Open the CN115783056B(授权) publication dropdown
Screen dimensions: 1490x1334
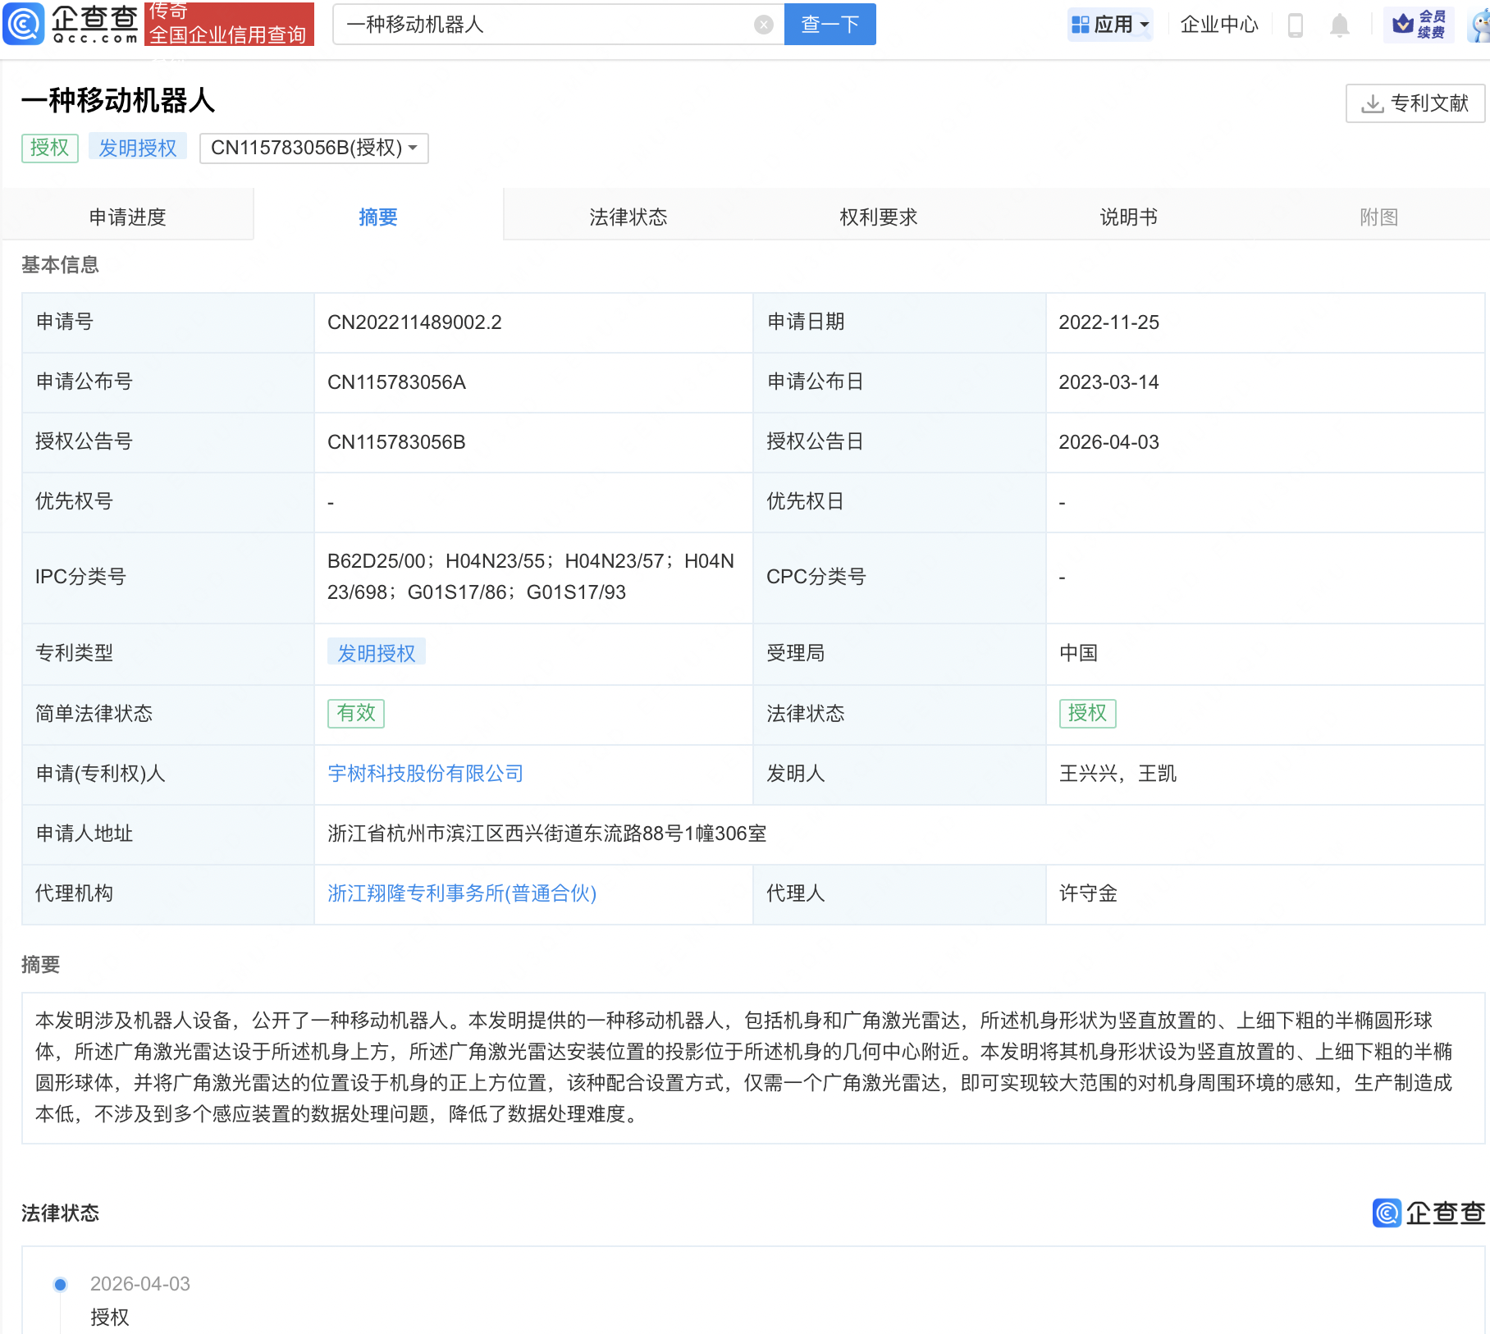(x=313, y=148)
